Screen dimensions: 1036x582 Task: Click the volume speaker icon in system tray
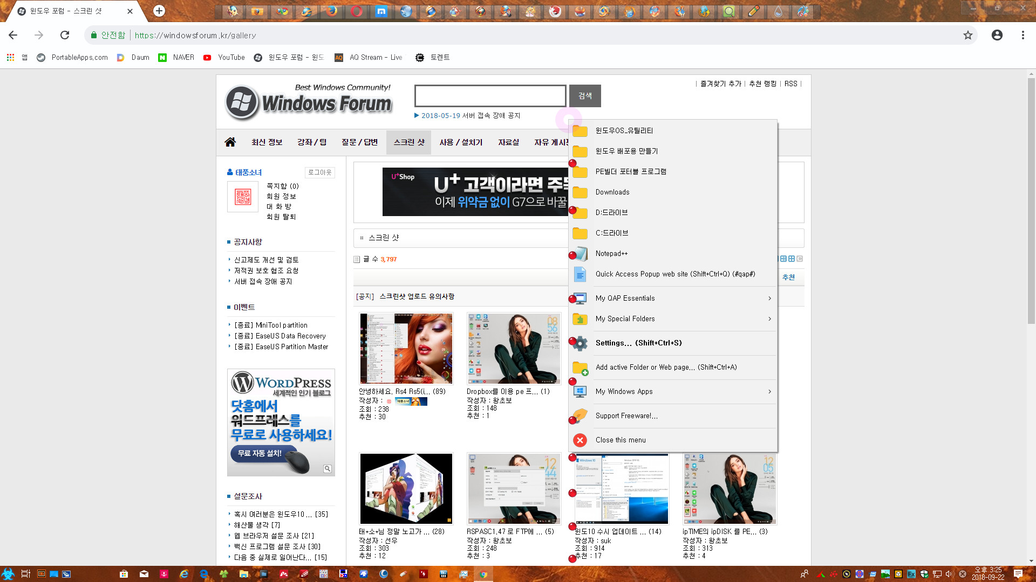point(949,574)
